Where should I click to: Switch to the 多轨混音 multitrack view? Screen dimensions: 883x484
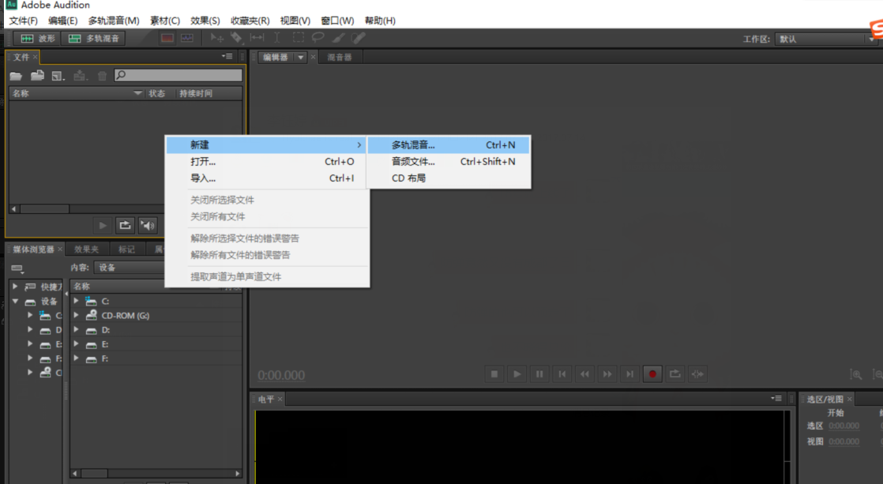[x=93, y=38]
